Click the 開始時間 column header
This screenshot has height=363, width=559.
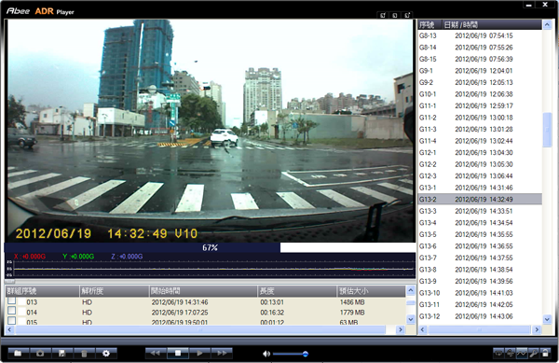[203, 291]
